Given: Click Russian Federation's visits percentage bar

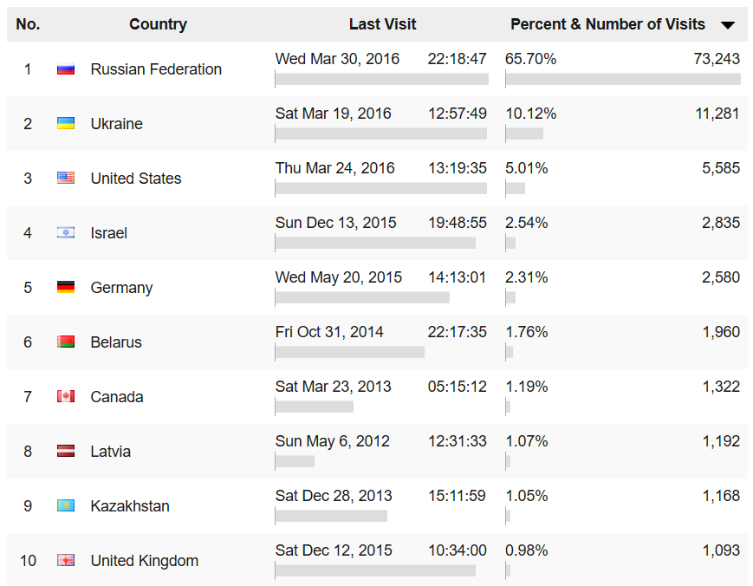Looking at the screenshot, I should tap(622, 79).
